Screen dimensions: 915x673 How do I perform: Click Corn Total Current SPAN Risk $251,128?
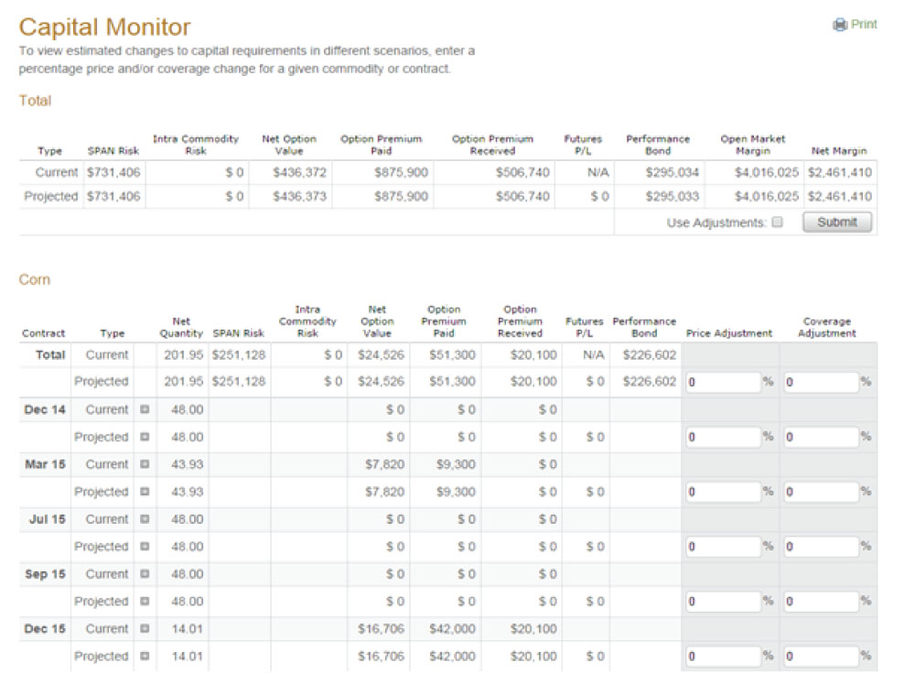[x=239, y=354]
